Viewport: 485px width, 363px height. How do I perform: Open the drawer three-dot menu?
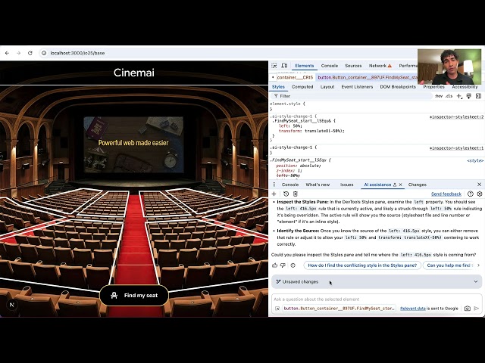click(274, 185)
